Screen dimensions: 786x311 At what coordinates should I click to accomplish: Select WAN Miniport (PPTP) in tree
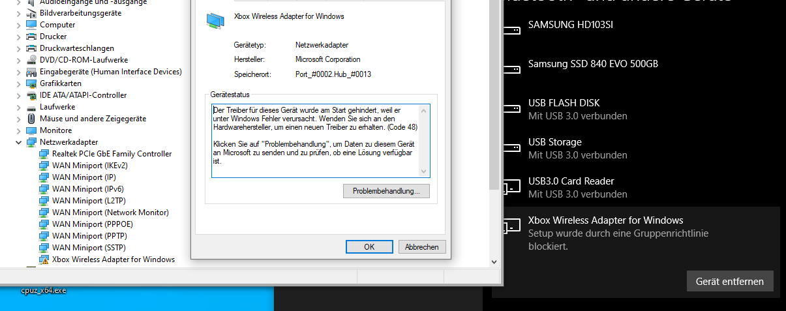(x=89, y=236)
